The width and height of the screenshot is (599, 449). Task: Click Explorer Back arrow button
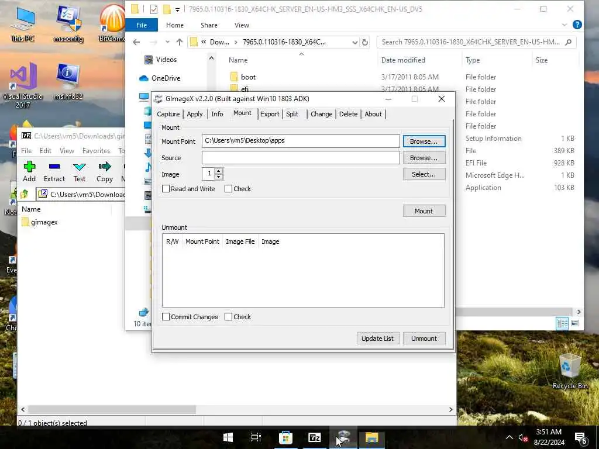coord(136,42)
